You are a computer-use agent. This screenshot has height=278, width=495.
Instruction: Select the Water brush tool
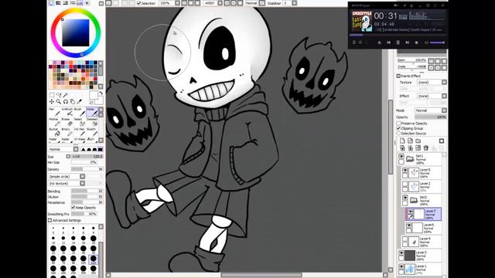92,112
